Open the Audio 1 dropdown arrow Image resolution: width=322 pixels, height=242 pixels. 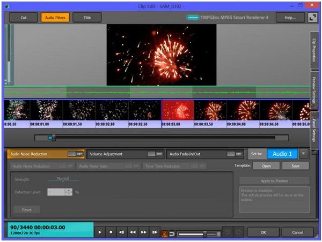(x=304, y=154)
